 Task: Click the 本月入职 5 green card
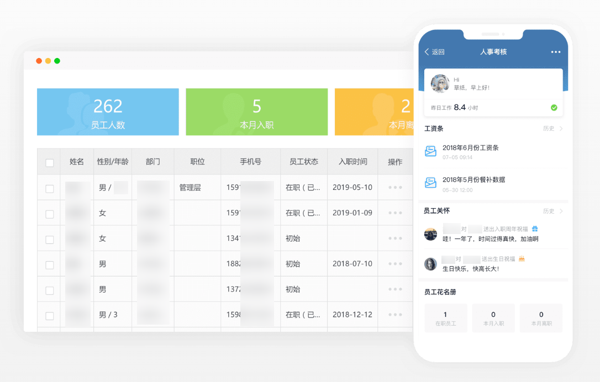click(x=256, y=112)
